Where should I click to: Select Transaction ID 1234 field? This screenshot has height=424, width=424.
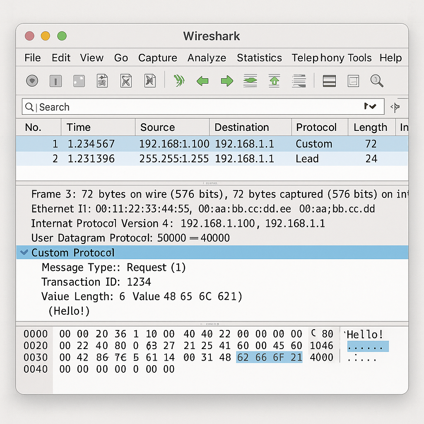(x=96, y=282)
